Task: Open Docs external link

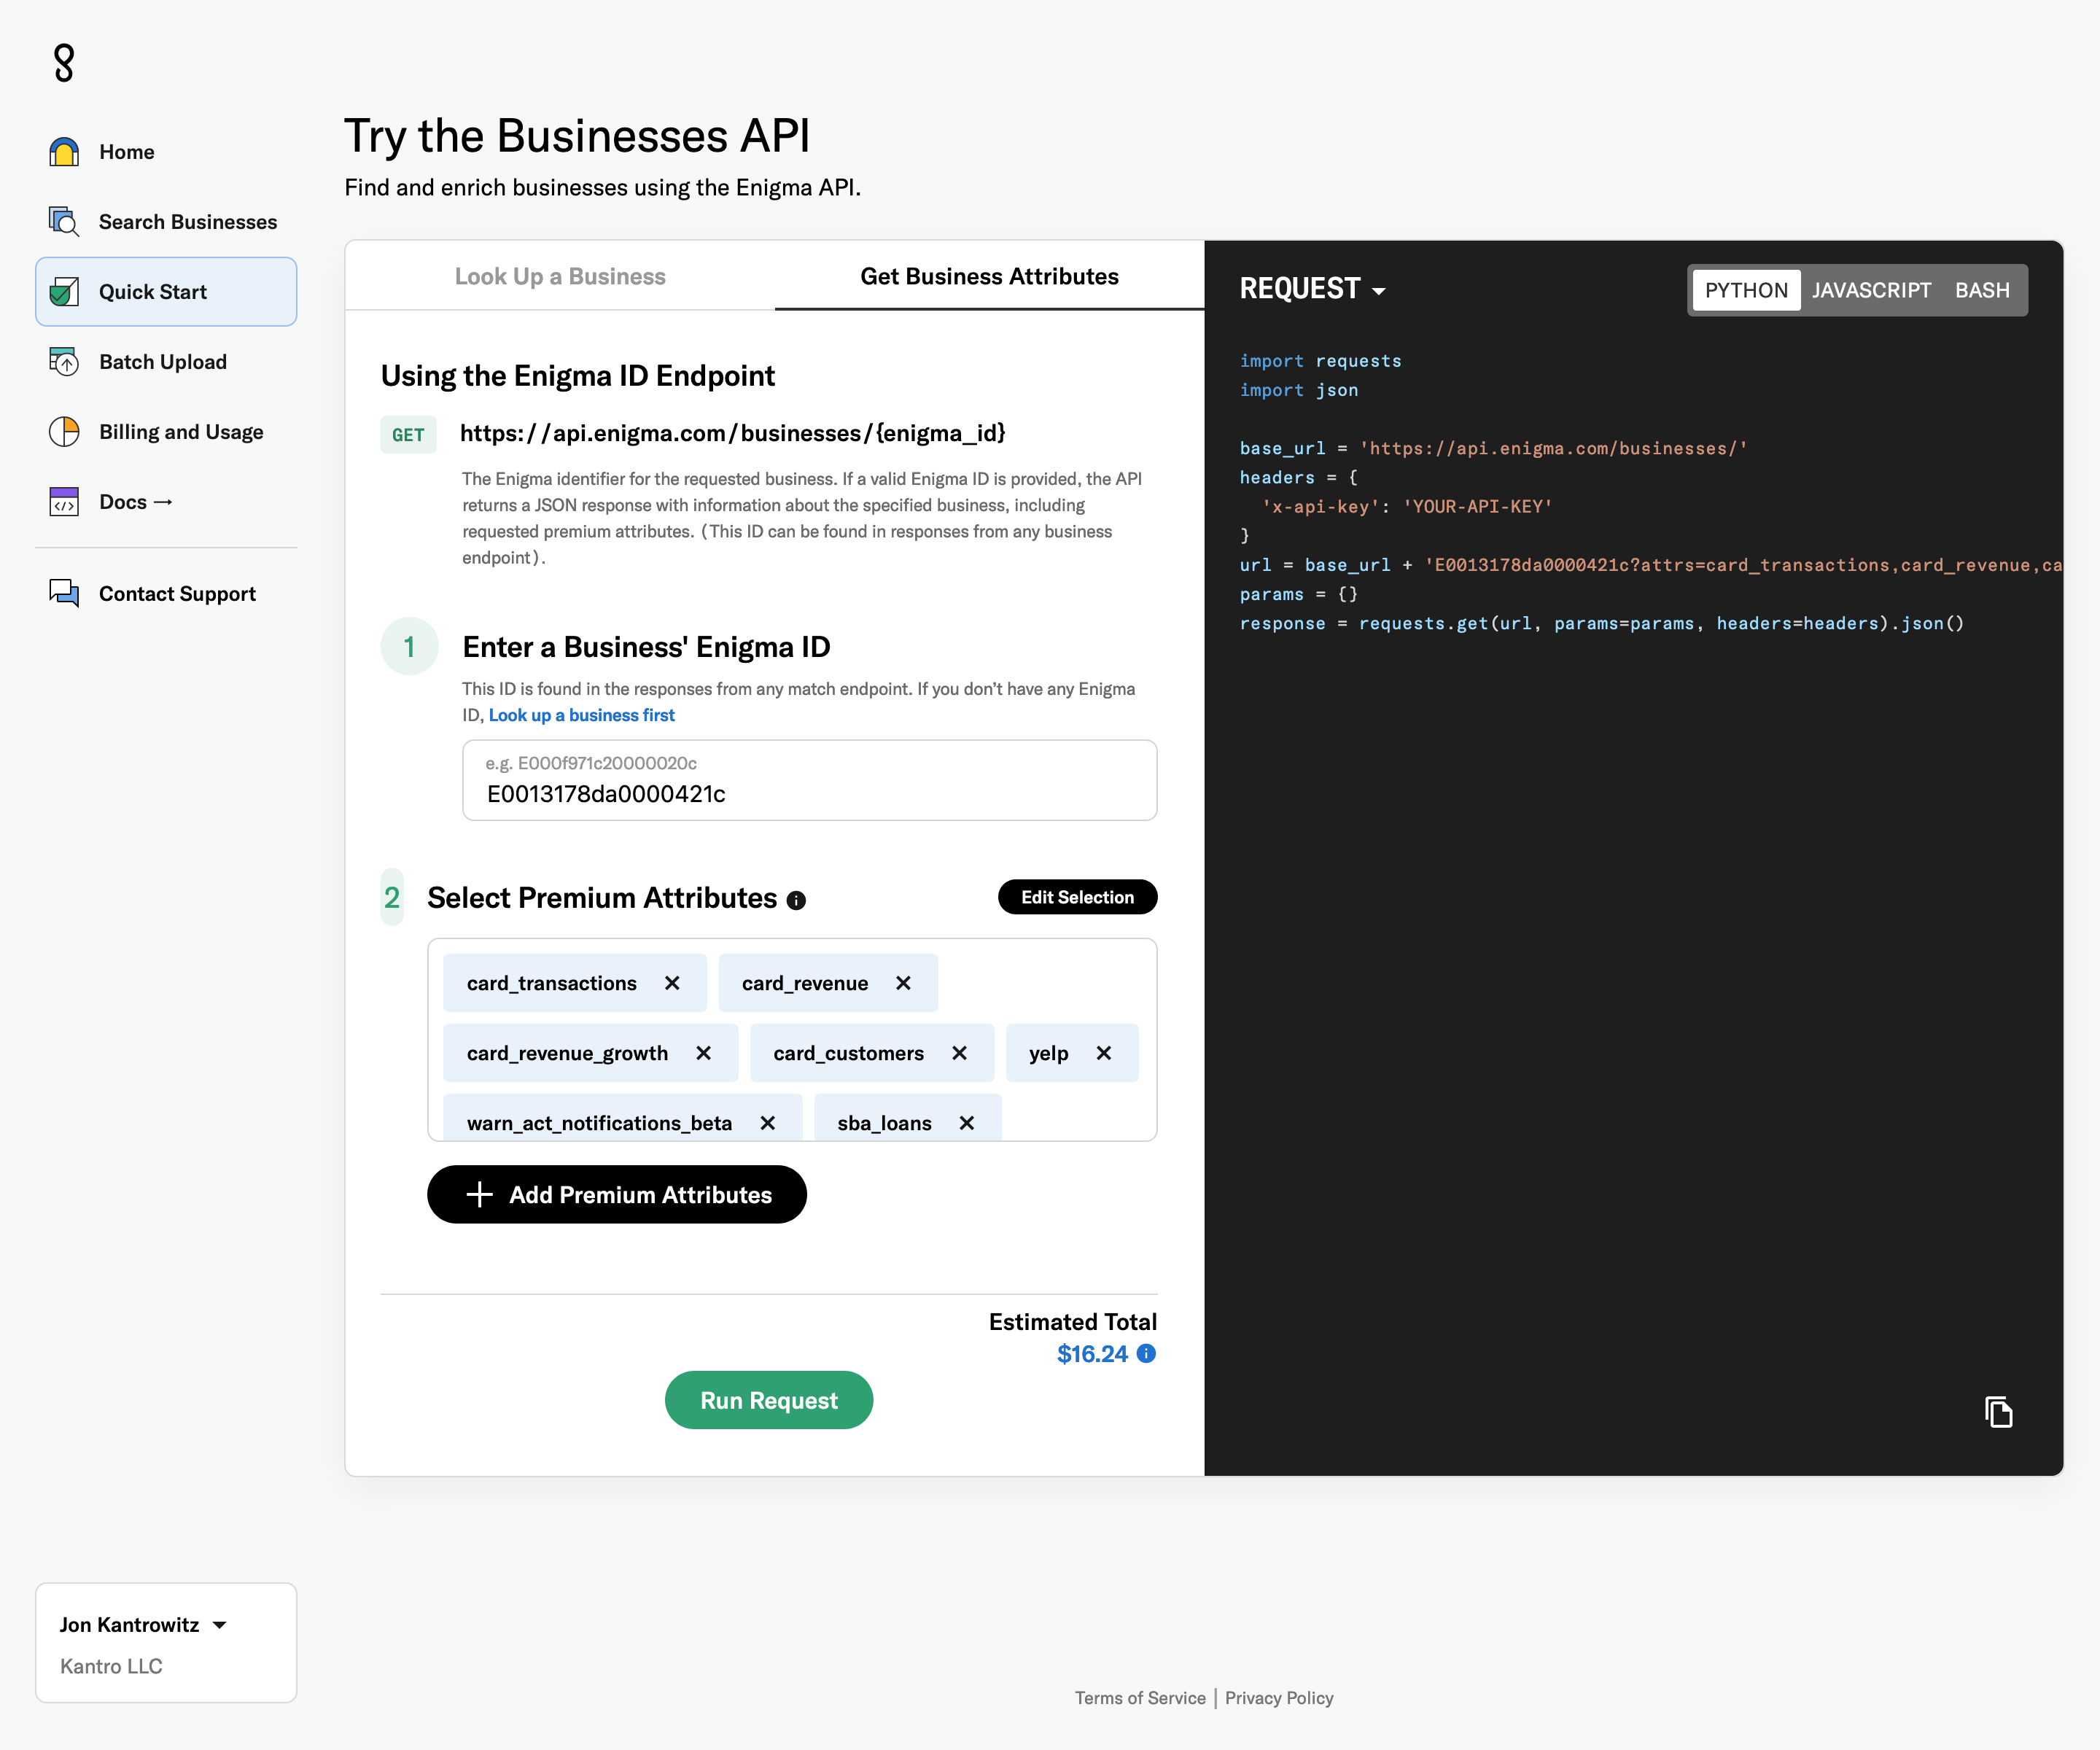Action: pyautogui.click(x=166, y=502)
